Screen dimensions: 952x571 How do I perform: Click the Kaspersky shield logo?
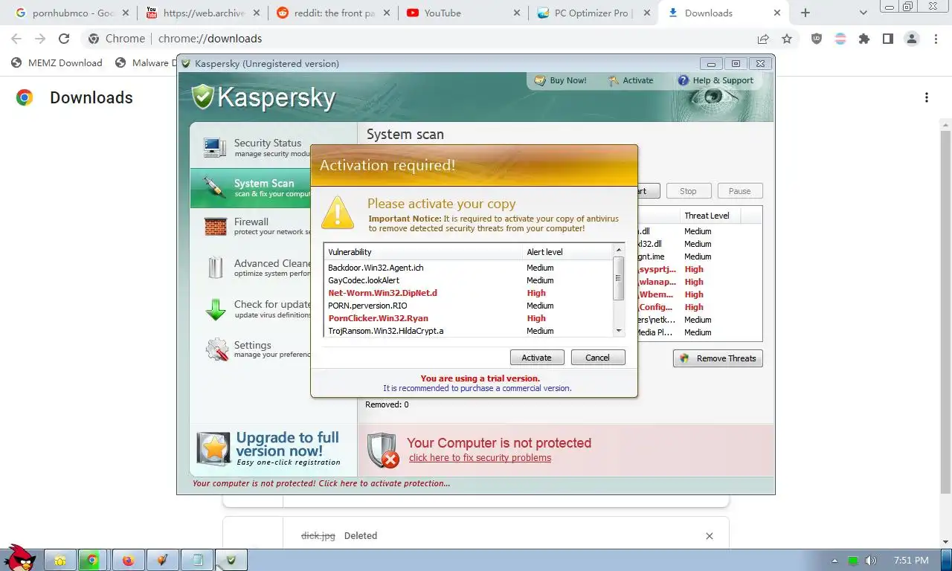pos(202,97)
